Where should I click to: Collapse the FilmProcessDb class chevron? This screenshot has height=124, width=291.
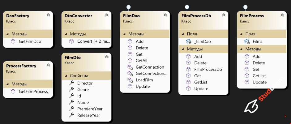(x=224, y=15)
